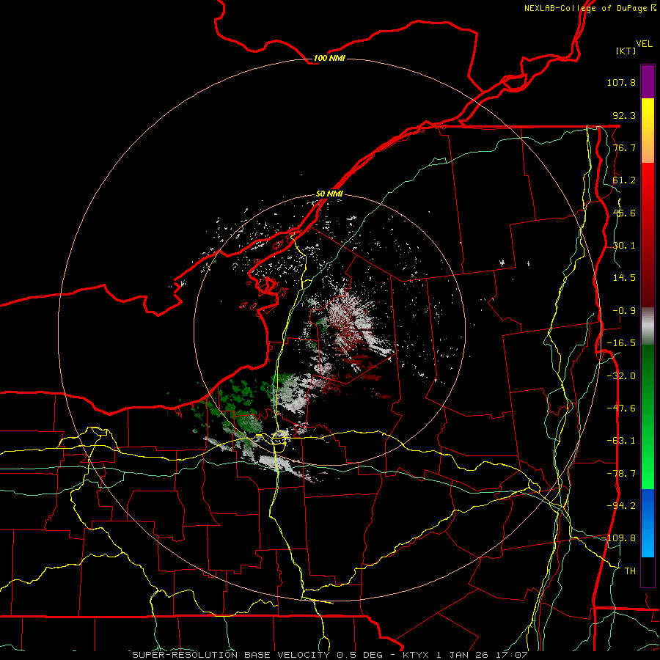Select the 107.8 legend value
Screen dimensions: 660x660
tap(621, 82)
